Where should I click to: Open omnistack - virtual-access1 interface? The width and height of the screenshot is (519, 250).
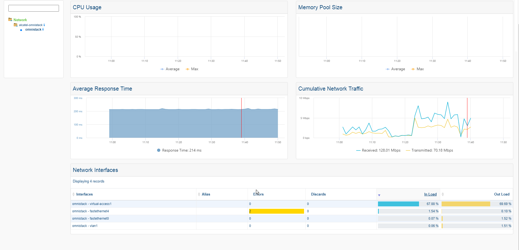click(x=92, y=204)
